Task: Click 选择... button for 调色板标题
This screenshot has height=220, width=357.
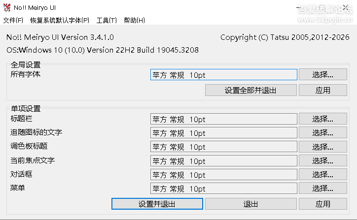Action: 323,147
